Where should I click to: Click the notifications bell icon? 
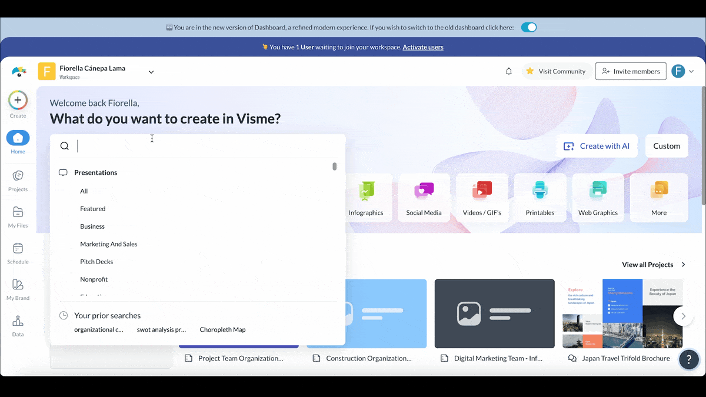[x=509, y=71]
